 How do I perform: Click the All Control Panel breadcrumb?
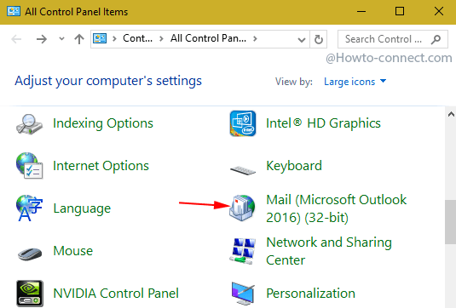click(x=208, y=38)
